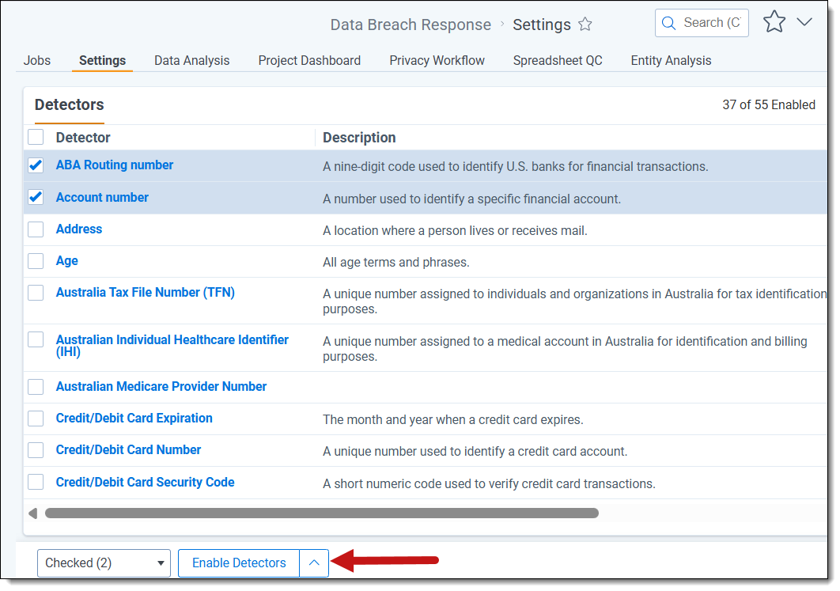840x591 pixels.
Task: Click the star icon next to Settings title
Action: tap(585, 25)
